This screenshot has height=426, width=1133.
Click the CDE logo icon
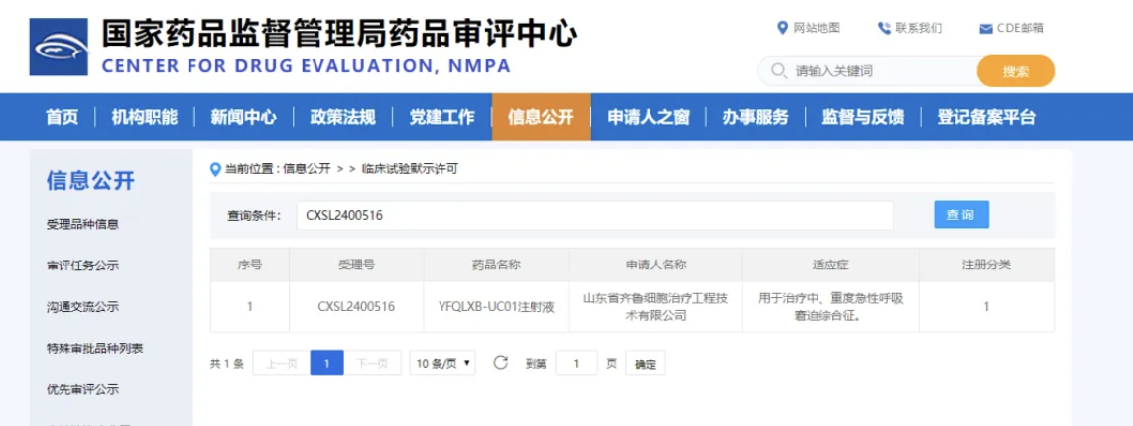tap(59, 47)
